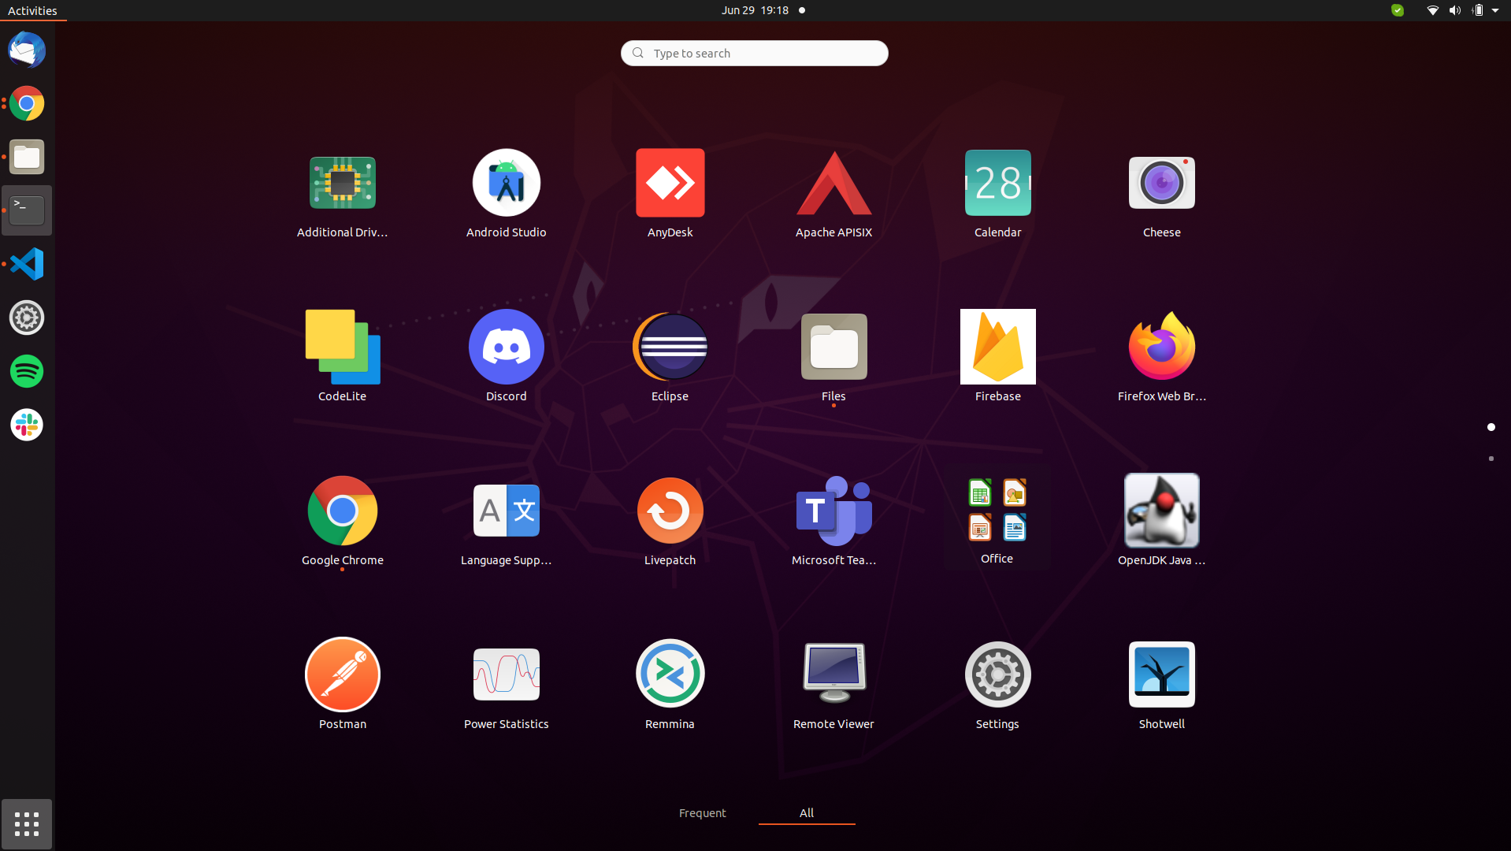Image resolution: width=1511 pixels, height=851 pixels.
Task: Launch Visual Studio Code from dock
Action: (27, 264)
